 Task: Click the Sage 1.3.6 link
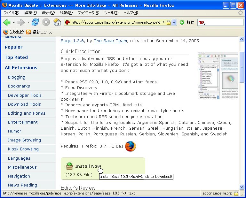pyautogui.click(x=72, y=41)
